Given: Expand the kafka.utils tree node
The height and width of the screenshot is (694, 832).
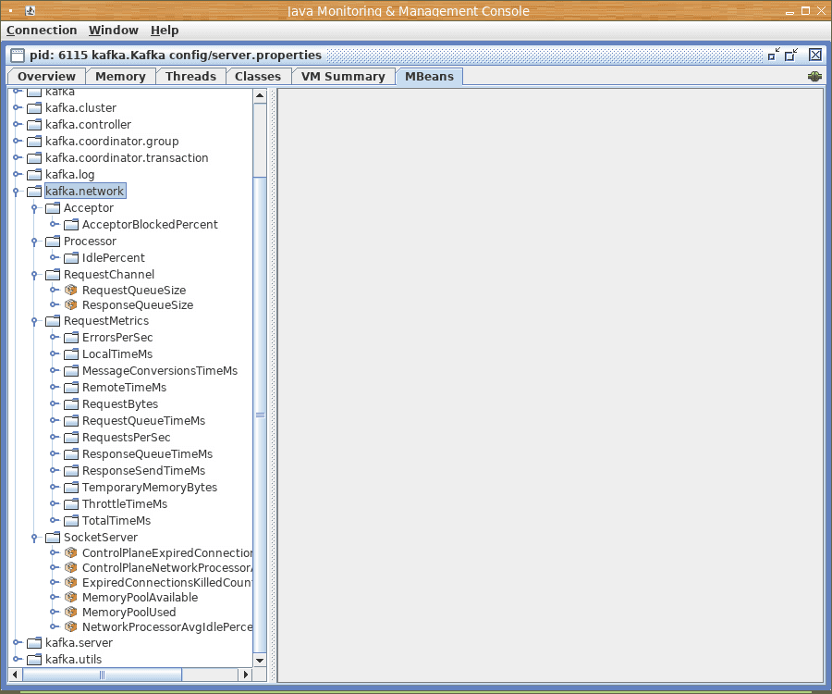Looking at the screenshot, I should [17, 659].
